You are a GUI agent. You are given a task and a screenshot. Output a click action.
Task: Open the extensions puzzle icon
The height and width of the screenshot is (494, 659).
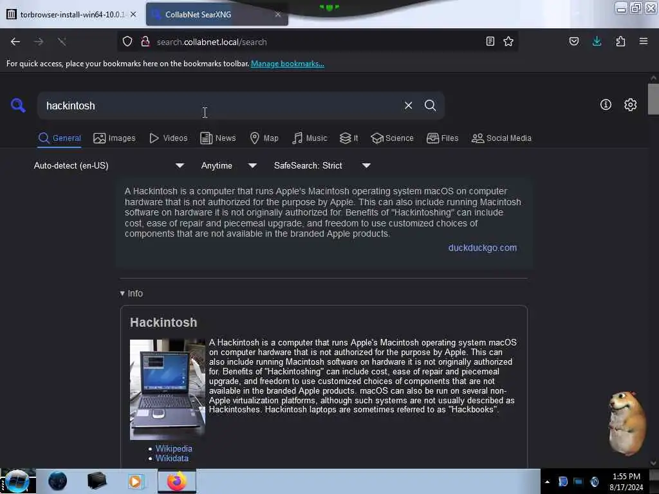pos(620,41)
